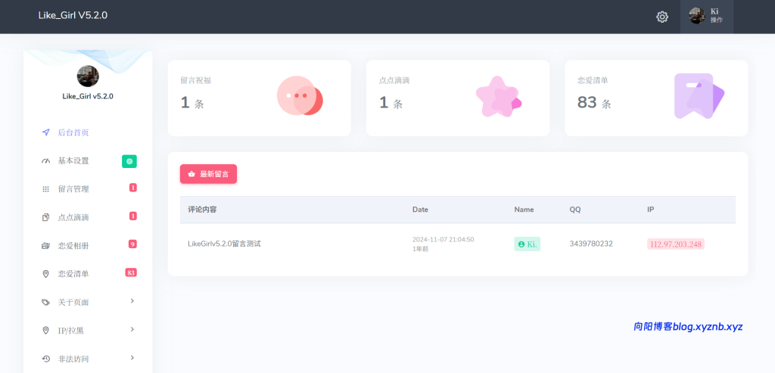Click the IP/拉黑 pin icon
The image size is (775, 373).
[46, 330]
